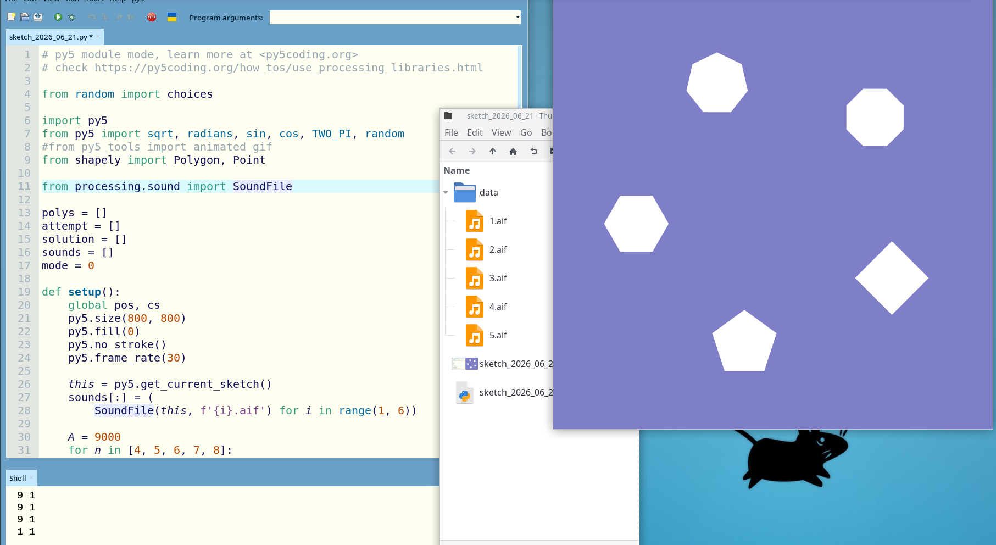The image size is (996, 545).
Task: Click 'A = 9000' on line 30
Action: click(94, 437)
